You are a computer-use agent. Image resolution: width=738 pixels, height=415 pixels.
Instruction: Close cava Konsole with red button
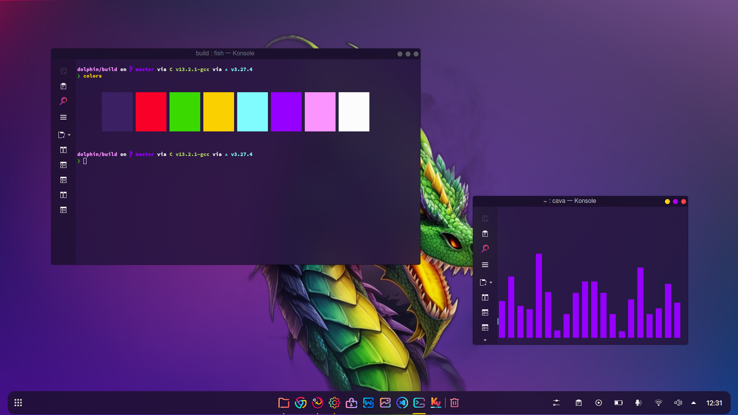point(683,201)
